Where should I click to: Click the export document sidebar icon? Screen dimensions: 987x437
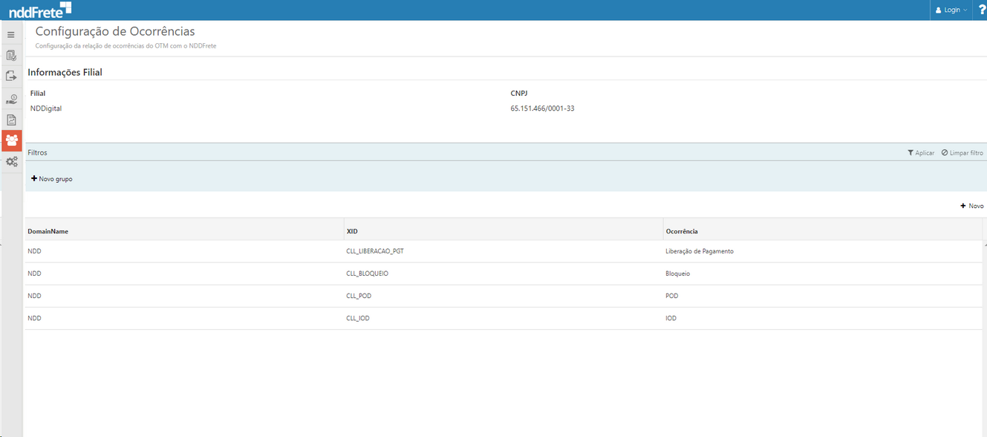click(x=11, y=77)
